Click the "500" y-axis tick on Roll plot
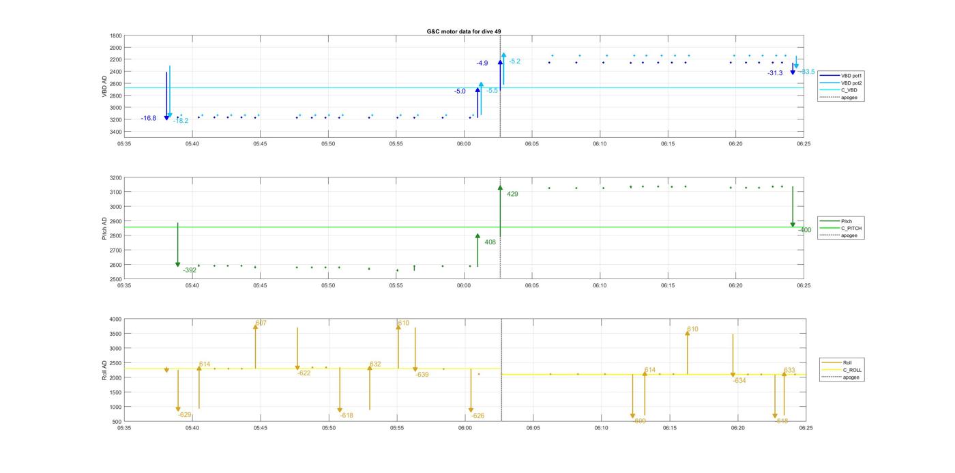The height and width of the screenshot is (473, 955). click(117, 422)
